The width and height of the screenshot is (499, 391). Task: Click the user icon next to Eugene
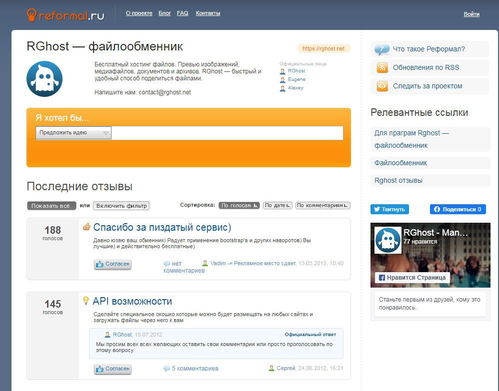click(282, 80)
